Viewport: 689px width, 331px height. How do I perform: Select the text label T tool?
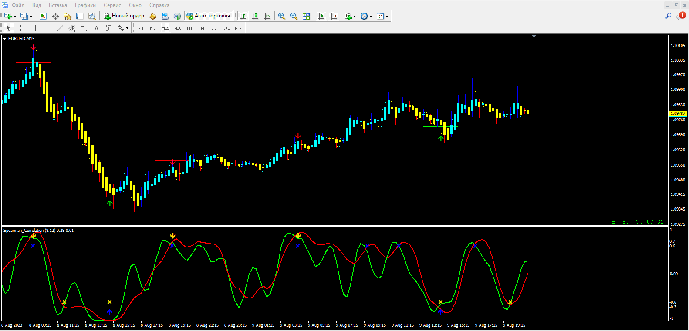[x=109, y=28]
